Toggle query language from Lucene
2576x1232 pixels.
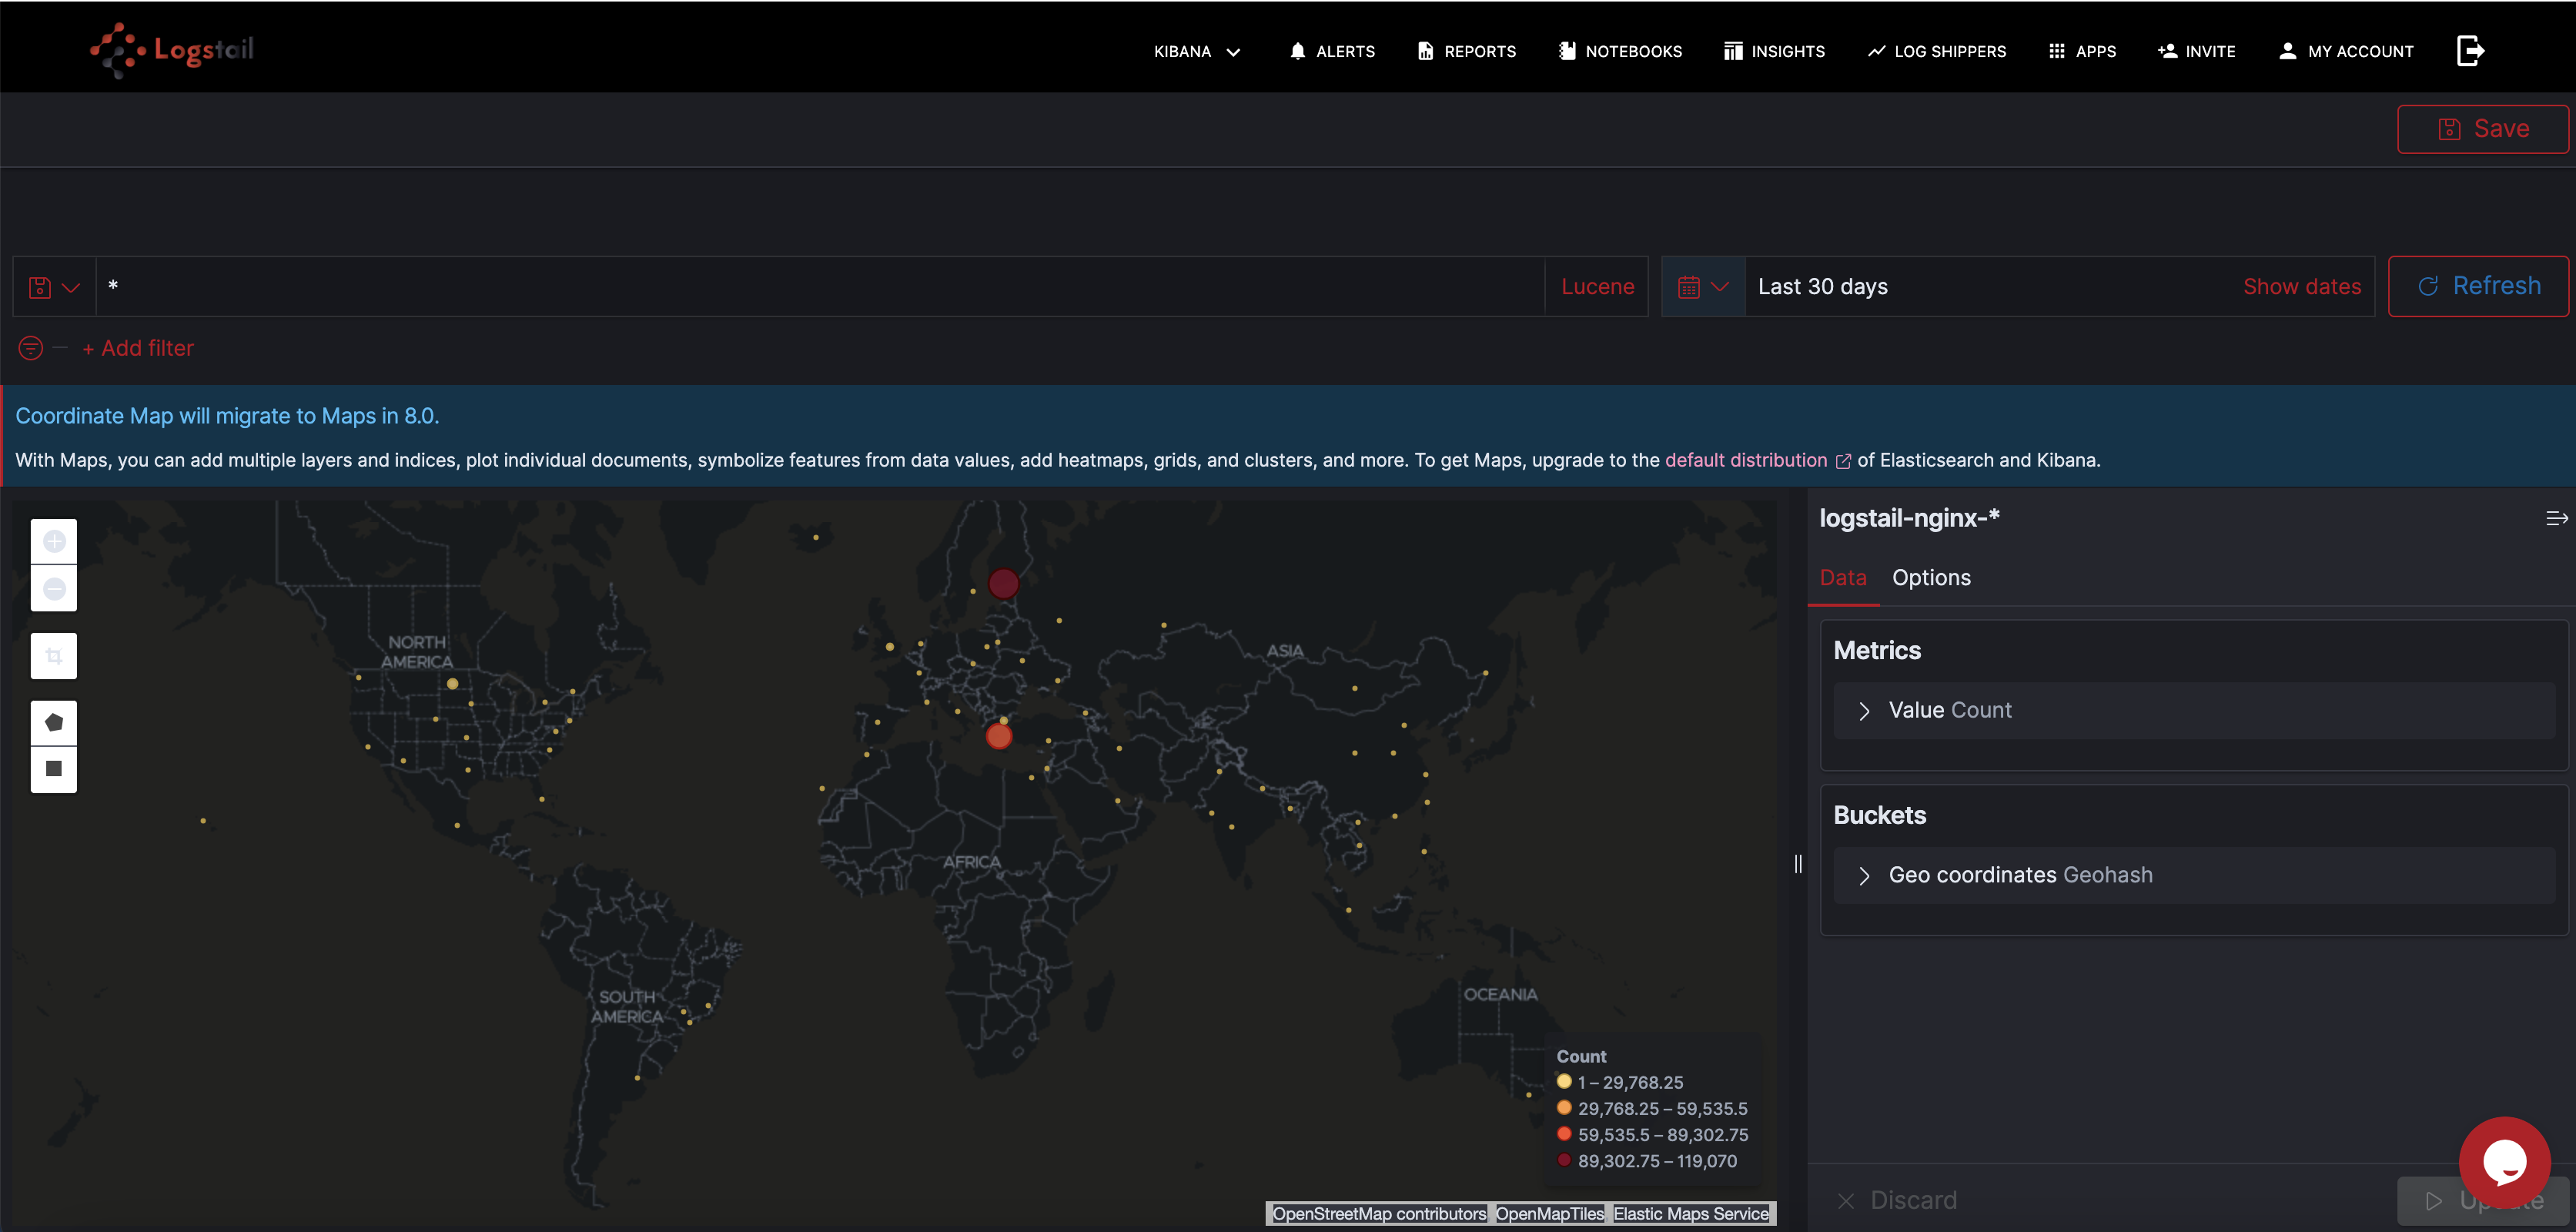pyautogui.click(x=1597, y=287)
